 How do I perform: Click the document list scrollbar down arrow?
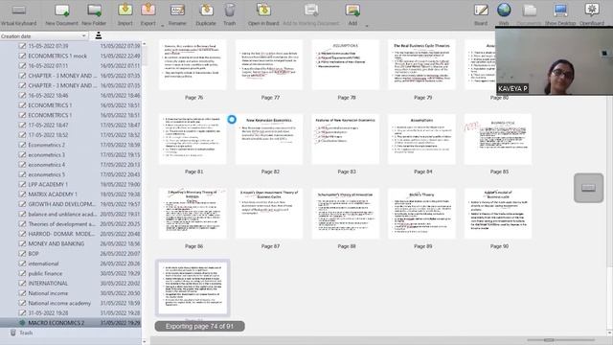click(x=145, y=341)
